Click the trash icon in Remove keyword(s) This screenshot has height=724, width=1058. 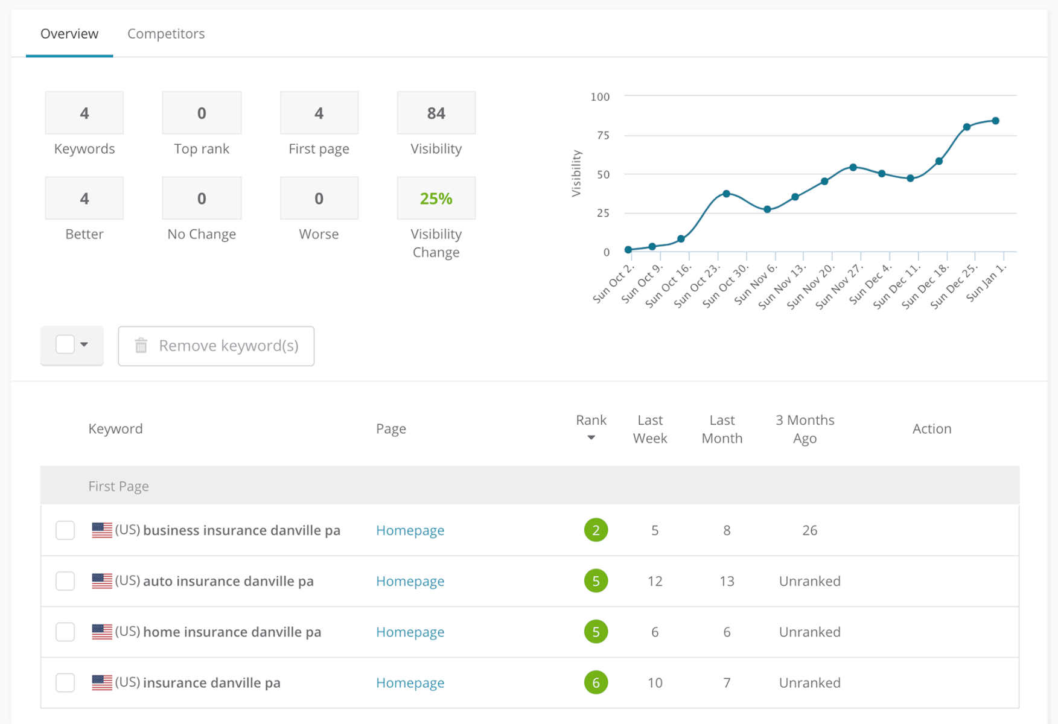click(x=141, y=346)
